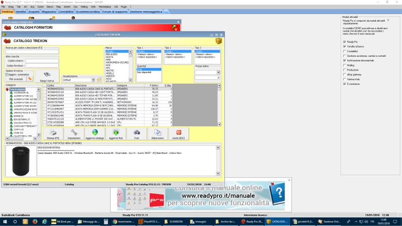Image resolution: width=402 pixels, height=226 pixels.
Task: Open Firefox from the taskbar
Action: (x=35, y=221)
